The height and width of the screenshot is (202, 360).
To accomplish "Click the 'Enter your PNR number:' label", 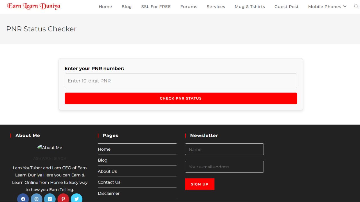I will click(x=94, y=68).
